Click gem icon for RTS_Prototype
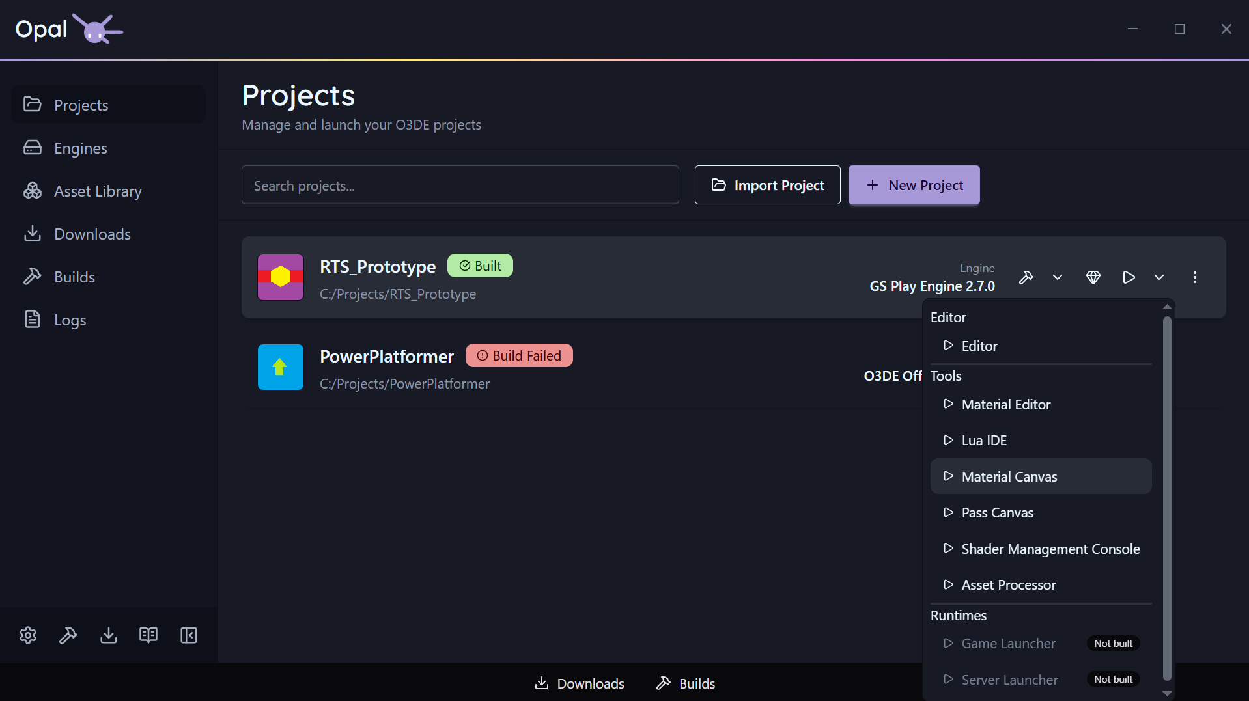Screen dimensions: 1249x701 tap(1093, 277)
